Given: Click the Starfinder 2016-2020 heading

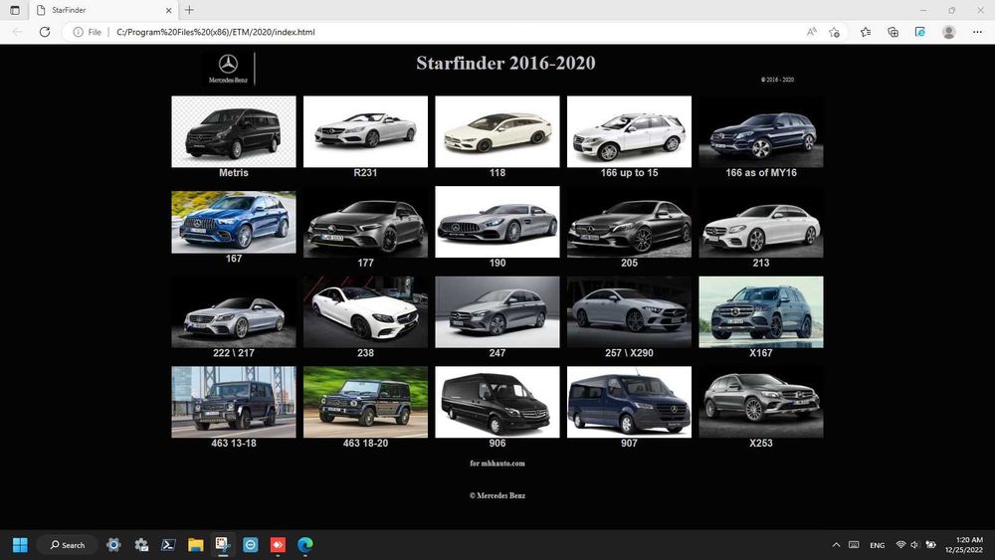Looking at the screenshot, I should (x=505, y=63).
